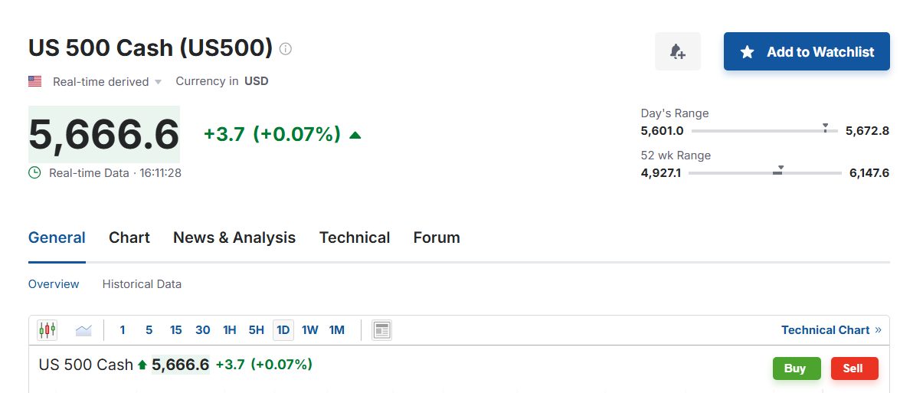Click the Day's Range slider marker
This screenshot has width=900, height=393.
click(825, 127)
